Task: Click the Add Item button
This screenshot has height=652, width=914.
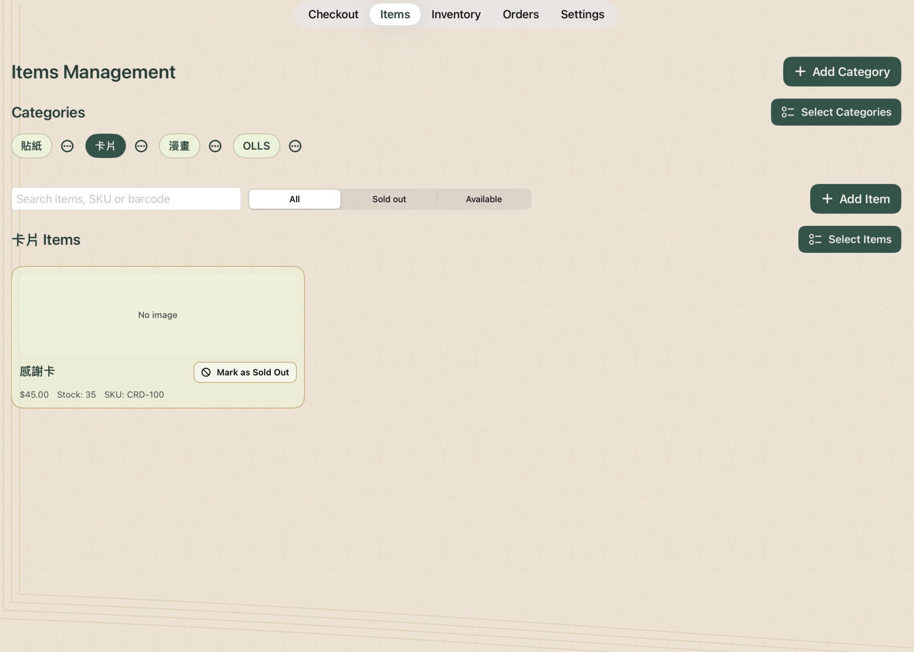Action: [x=856, y=199]
